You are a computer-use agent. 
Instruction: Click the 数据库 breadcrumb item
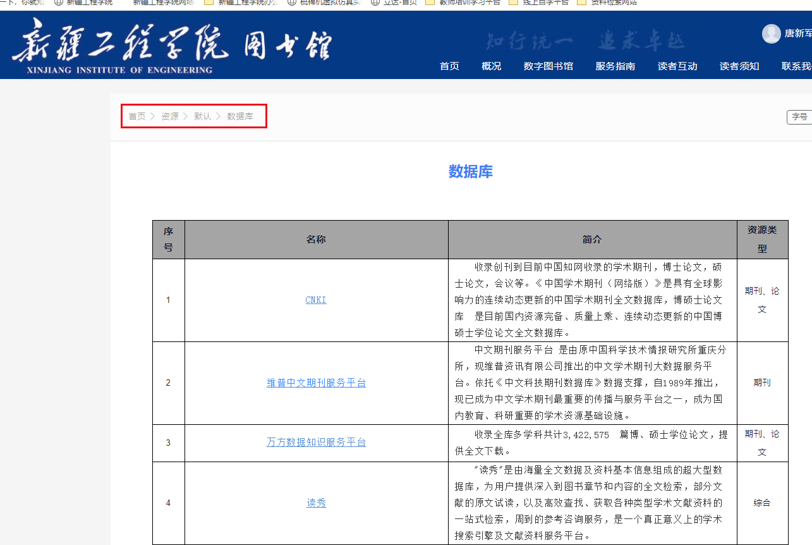point(240,116)
